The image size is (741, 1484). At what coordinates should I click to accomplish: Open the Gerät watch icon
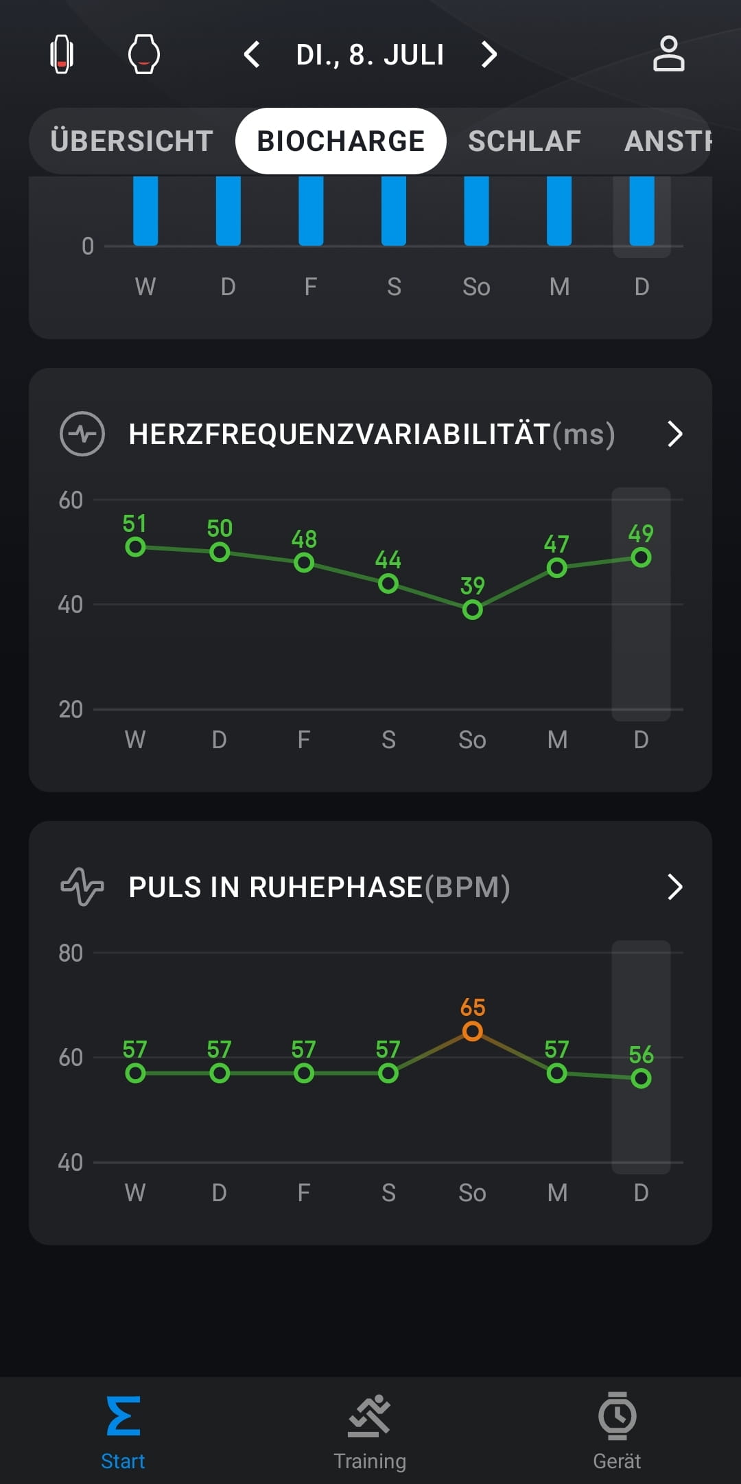617,1415
